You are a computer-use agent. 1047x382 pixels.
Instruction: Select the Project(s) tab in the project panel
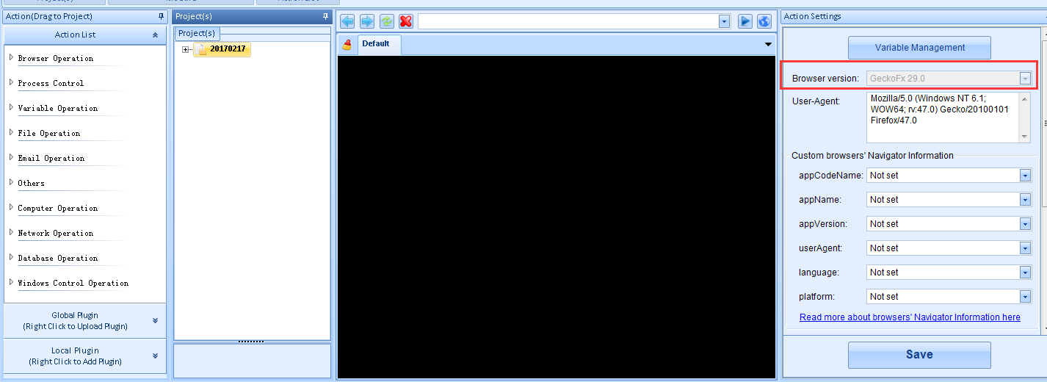pyautogui.click(x=197, y=33)
